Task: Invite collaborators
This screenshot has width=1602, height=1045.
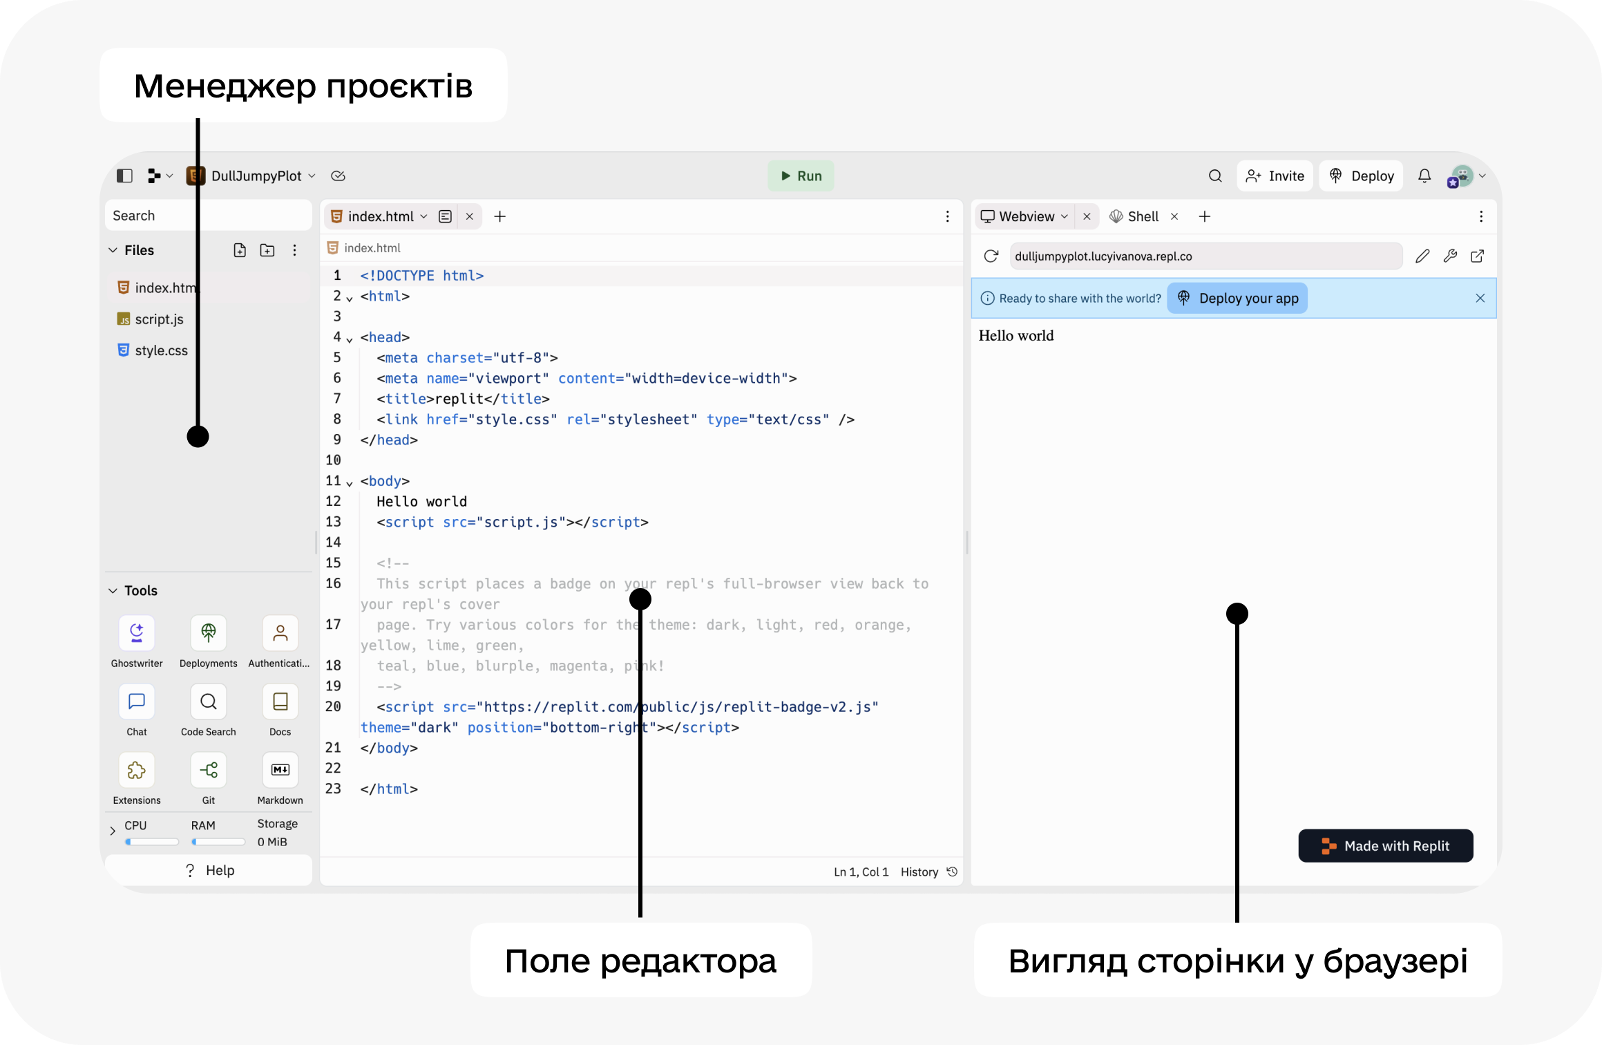Action: click(1275, 176)
